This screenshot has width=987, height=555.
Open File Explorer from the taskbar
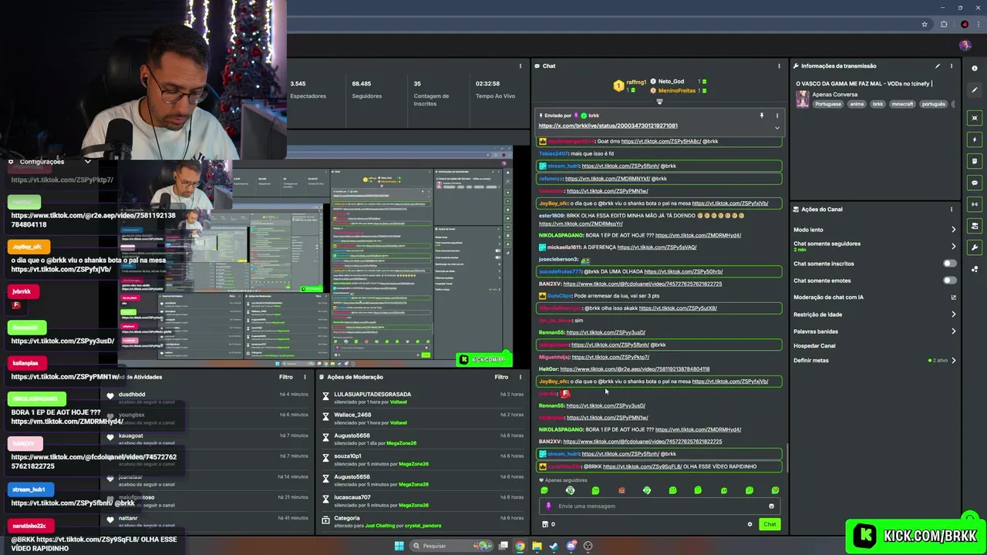(537, 546)
